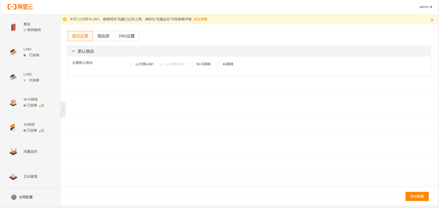Select the LAN1 network port icon
The height and width of the screenshot is (208, 439).
[x=13, y=52]
